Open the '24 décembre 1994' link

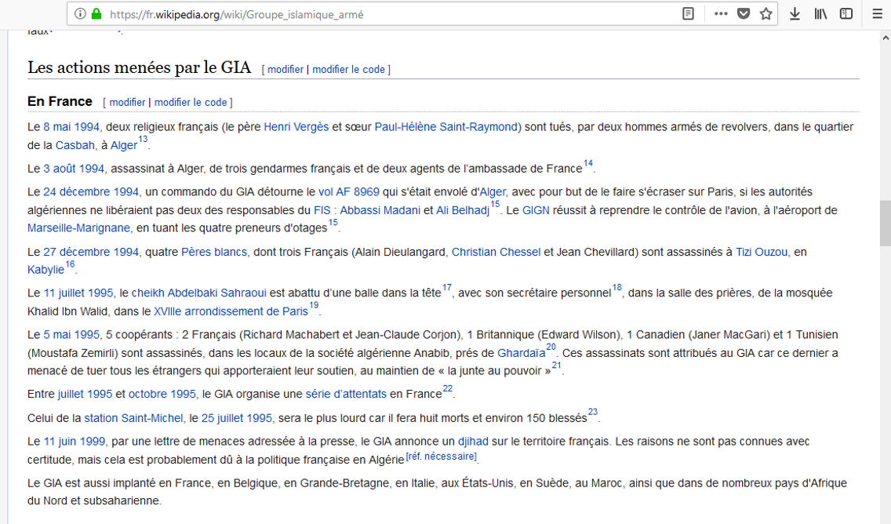click(91, 191)
